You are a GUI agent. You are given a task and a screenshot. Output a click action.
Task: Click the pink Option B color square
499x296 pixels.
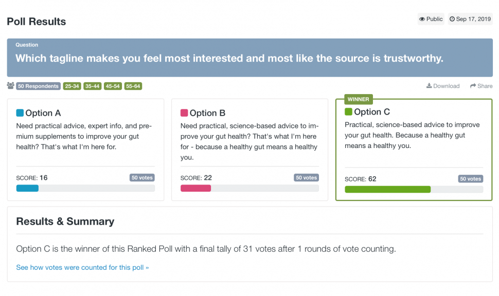[184, 113]
